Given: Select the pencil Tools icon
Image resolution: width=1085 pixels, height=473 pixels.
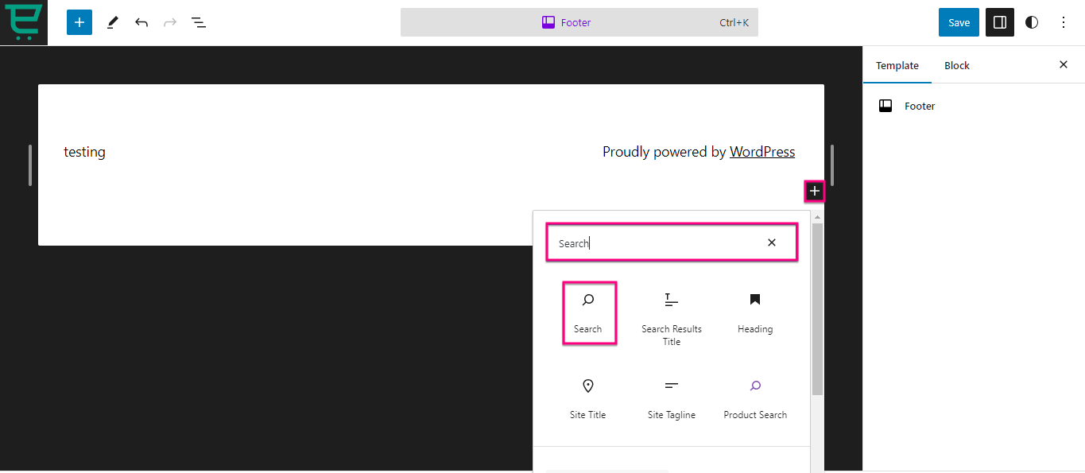Looking at the screenshot, I should [x=112, y=22].
